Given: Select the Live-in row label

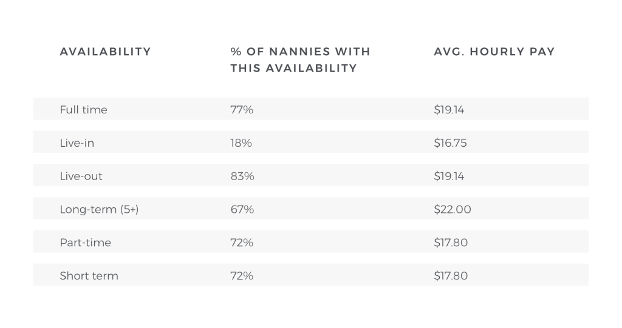Looking at the screenshot, I should click(77, 143).
